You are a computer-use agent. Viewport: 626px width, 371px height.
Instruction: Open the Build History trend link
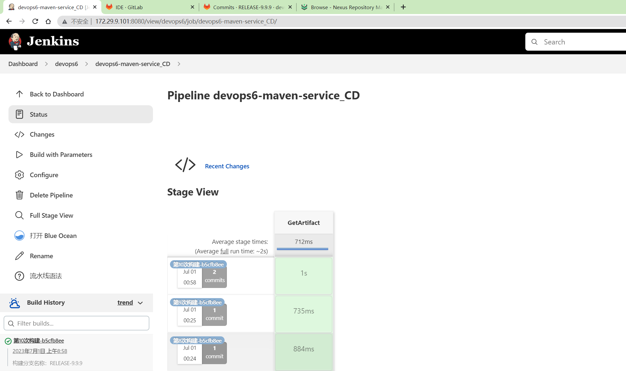[x=125, y=303]
